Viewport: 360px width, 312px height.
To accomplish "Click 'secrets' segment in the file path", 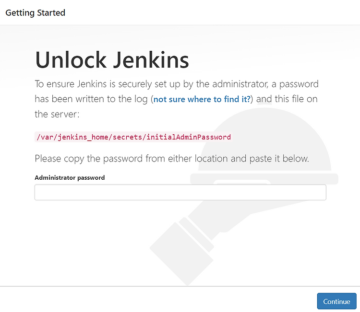I will click(127, 137).
